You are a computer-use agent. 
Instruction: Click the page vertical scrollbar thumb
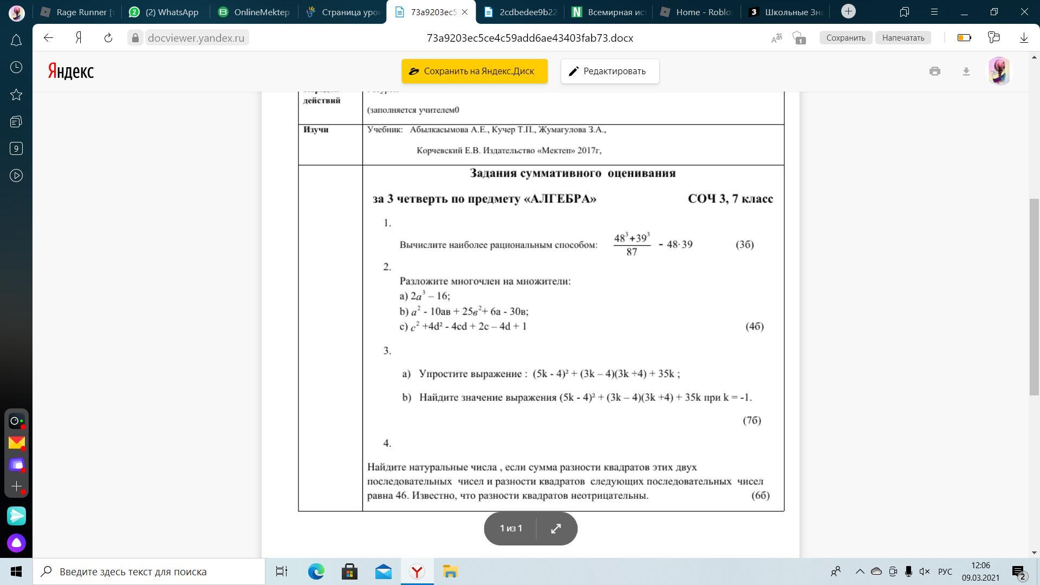point(1034,297)
